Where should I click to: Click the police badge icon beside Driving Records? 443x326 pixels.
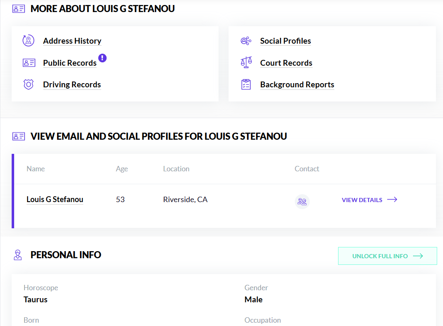(x=28, y=84)
